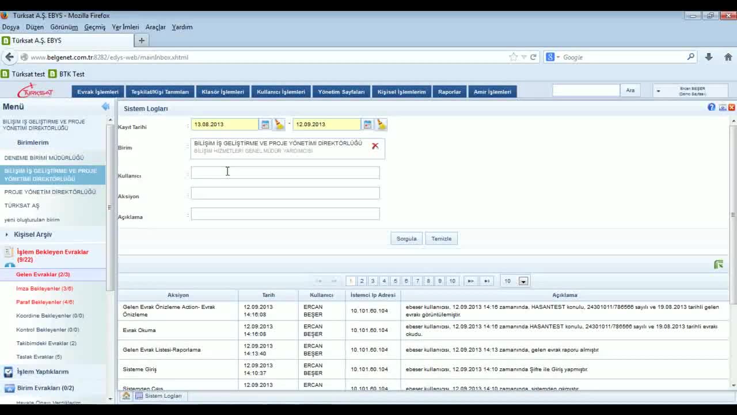This screenshot has height=415, width=737.
Task: Select İmza Bekleyenler (3/6) in sidebar
Action: pos(44,288)
